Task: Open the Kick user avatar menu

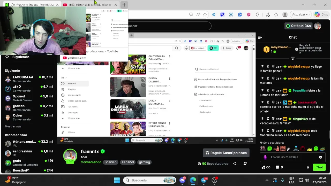Action: [318, 26]
